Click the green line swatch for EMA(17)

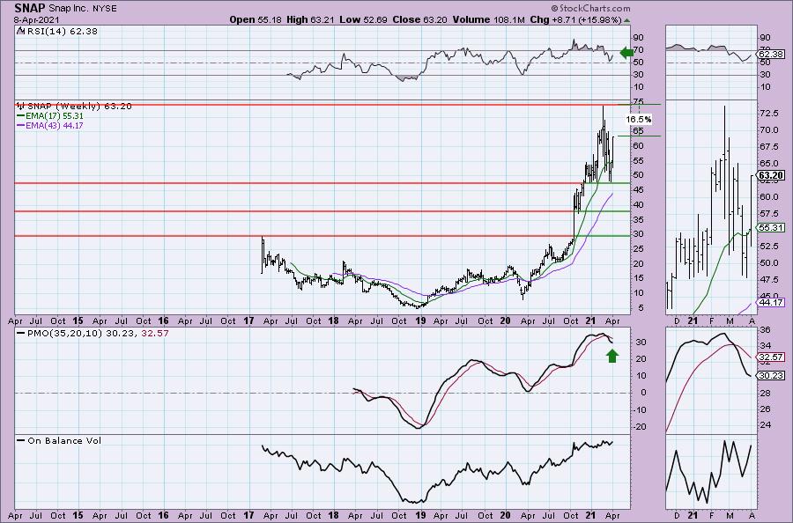click(x=21, y=115)
